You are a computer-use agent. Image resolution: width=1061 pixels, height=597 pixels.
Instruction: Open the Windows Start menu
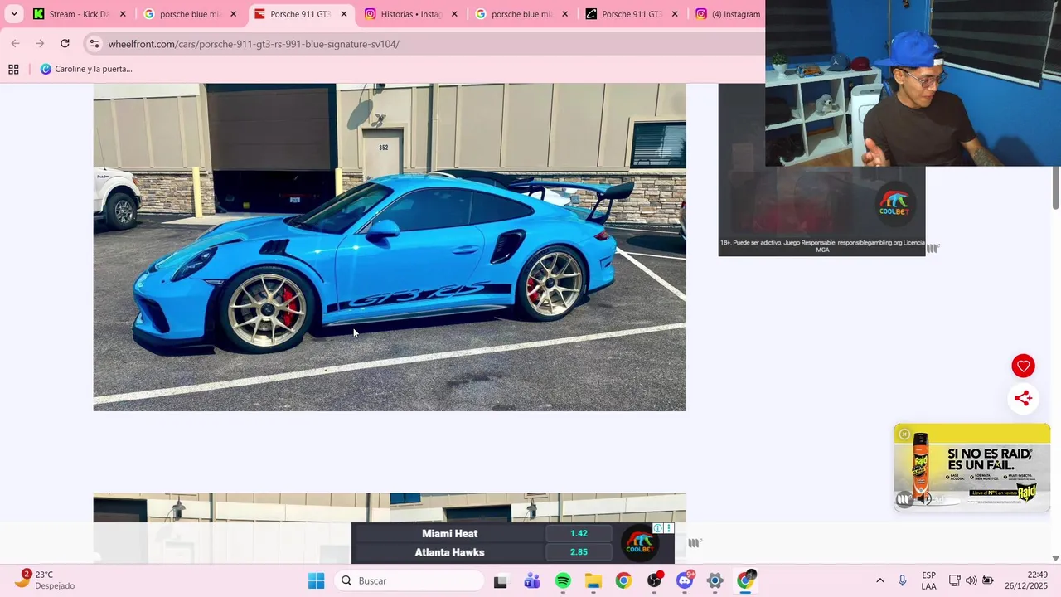(x=316, y=580)
